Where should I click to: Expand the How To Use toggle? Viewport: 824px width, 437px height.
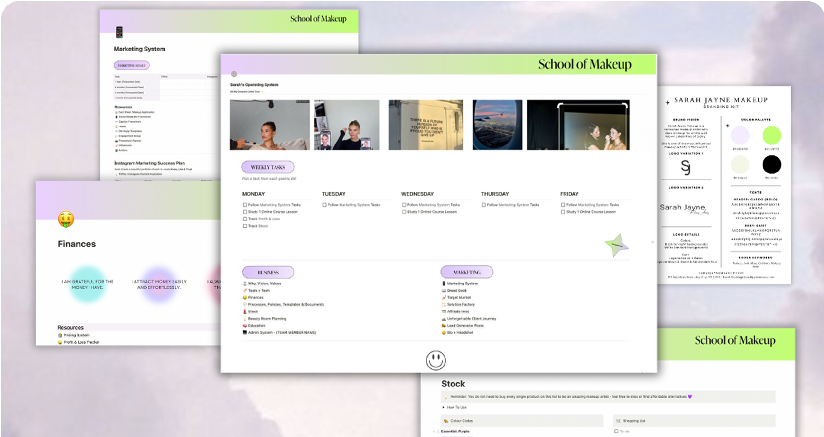(x=444, y=407)
